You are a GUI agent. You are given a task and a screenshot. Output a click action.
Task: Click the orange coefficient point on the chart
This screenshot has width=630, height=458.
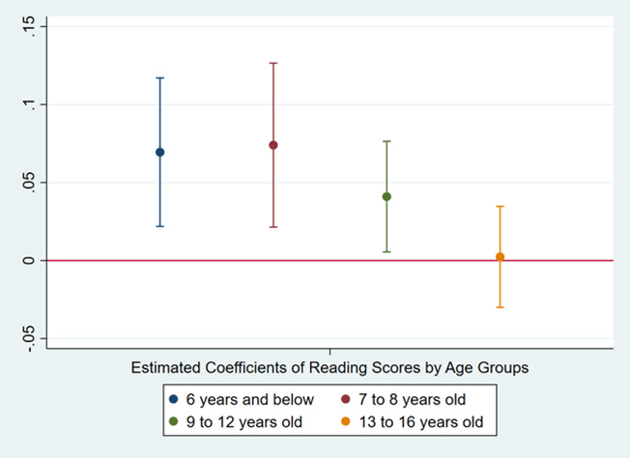tap(500, 257)
